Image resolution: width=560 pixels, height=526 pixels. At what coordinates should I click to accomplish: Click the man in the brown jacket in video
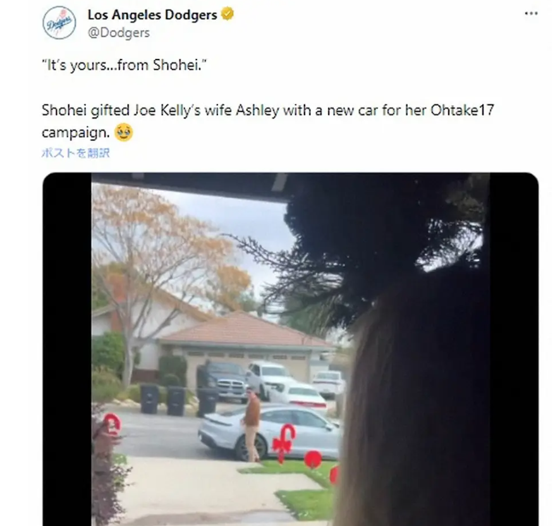point(252,425)
